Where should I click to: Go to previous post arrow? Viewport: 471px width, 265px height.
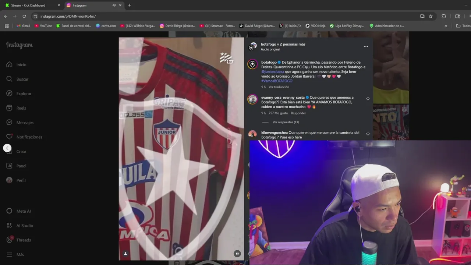tap(7, 148)
